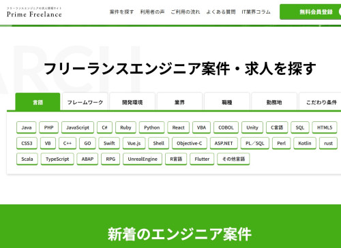The width and height of the screenshot is (341, 248).
Task: Pick the ASP.NET tag
Action: [x=224, y=143]
